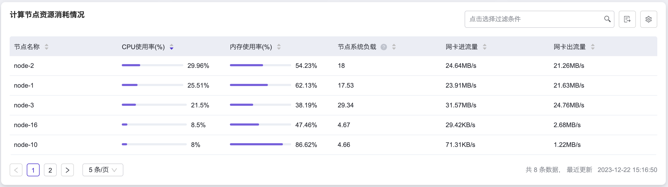Click node-16 in the node list
This screenshot has width=668, height=187.
pos(26,125)
